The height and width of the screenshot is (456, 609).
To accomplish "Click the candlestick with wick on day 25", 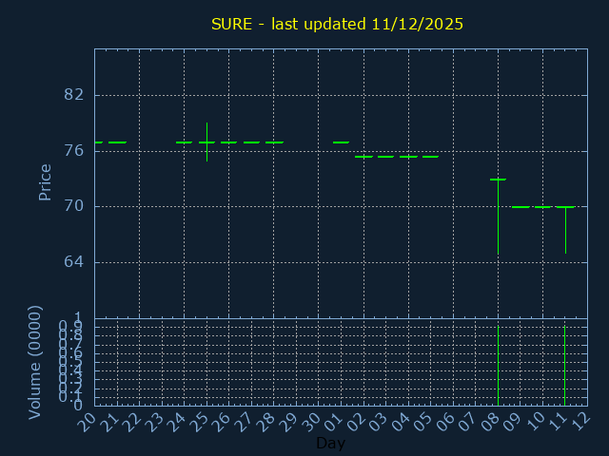I will [206, 142].
